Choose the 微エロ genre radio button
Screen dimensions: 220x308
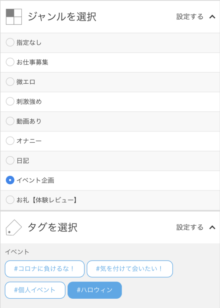pyautogui.click(x=10, y=82)
